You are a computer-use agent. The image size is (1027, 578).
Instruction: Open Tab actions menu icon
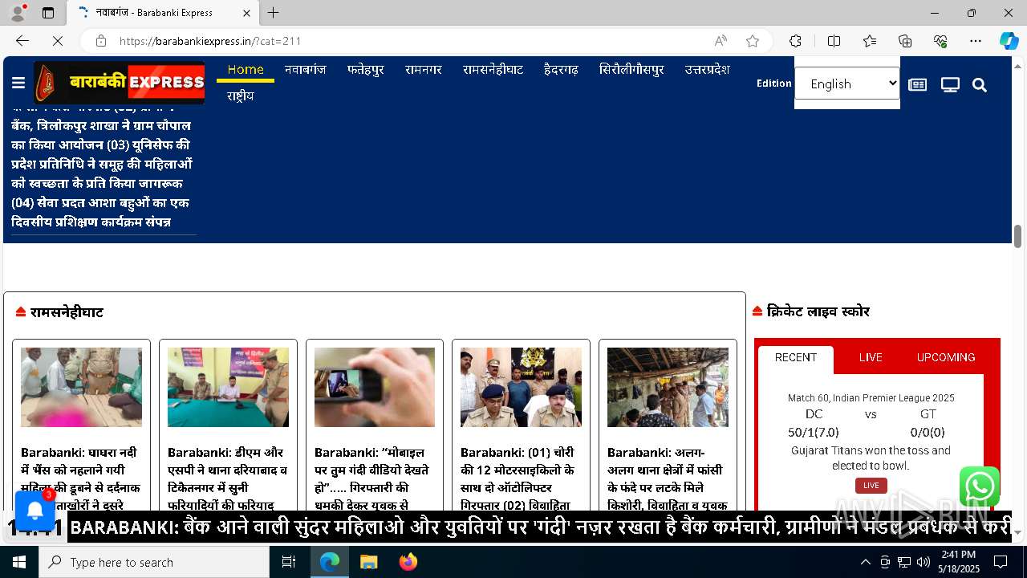[x=48, y=13]
